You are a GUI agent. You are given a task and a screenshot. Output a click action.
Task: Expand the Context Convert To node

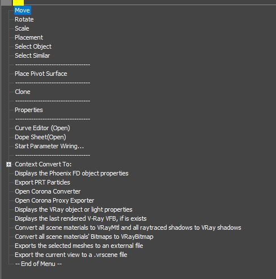9,164
